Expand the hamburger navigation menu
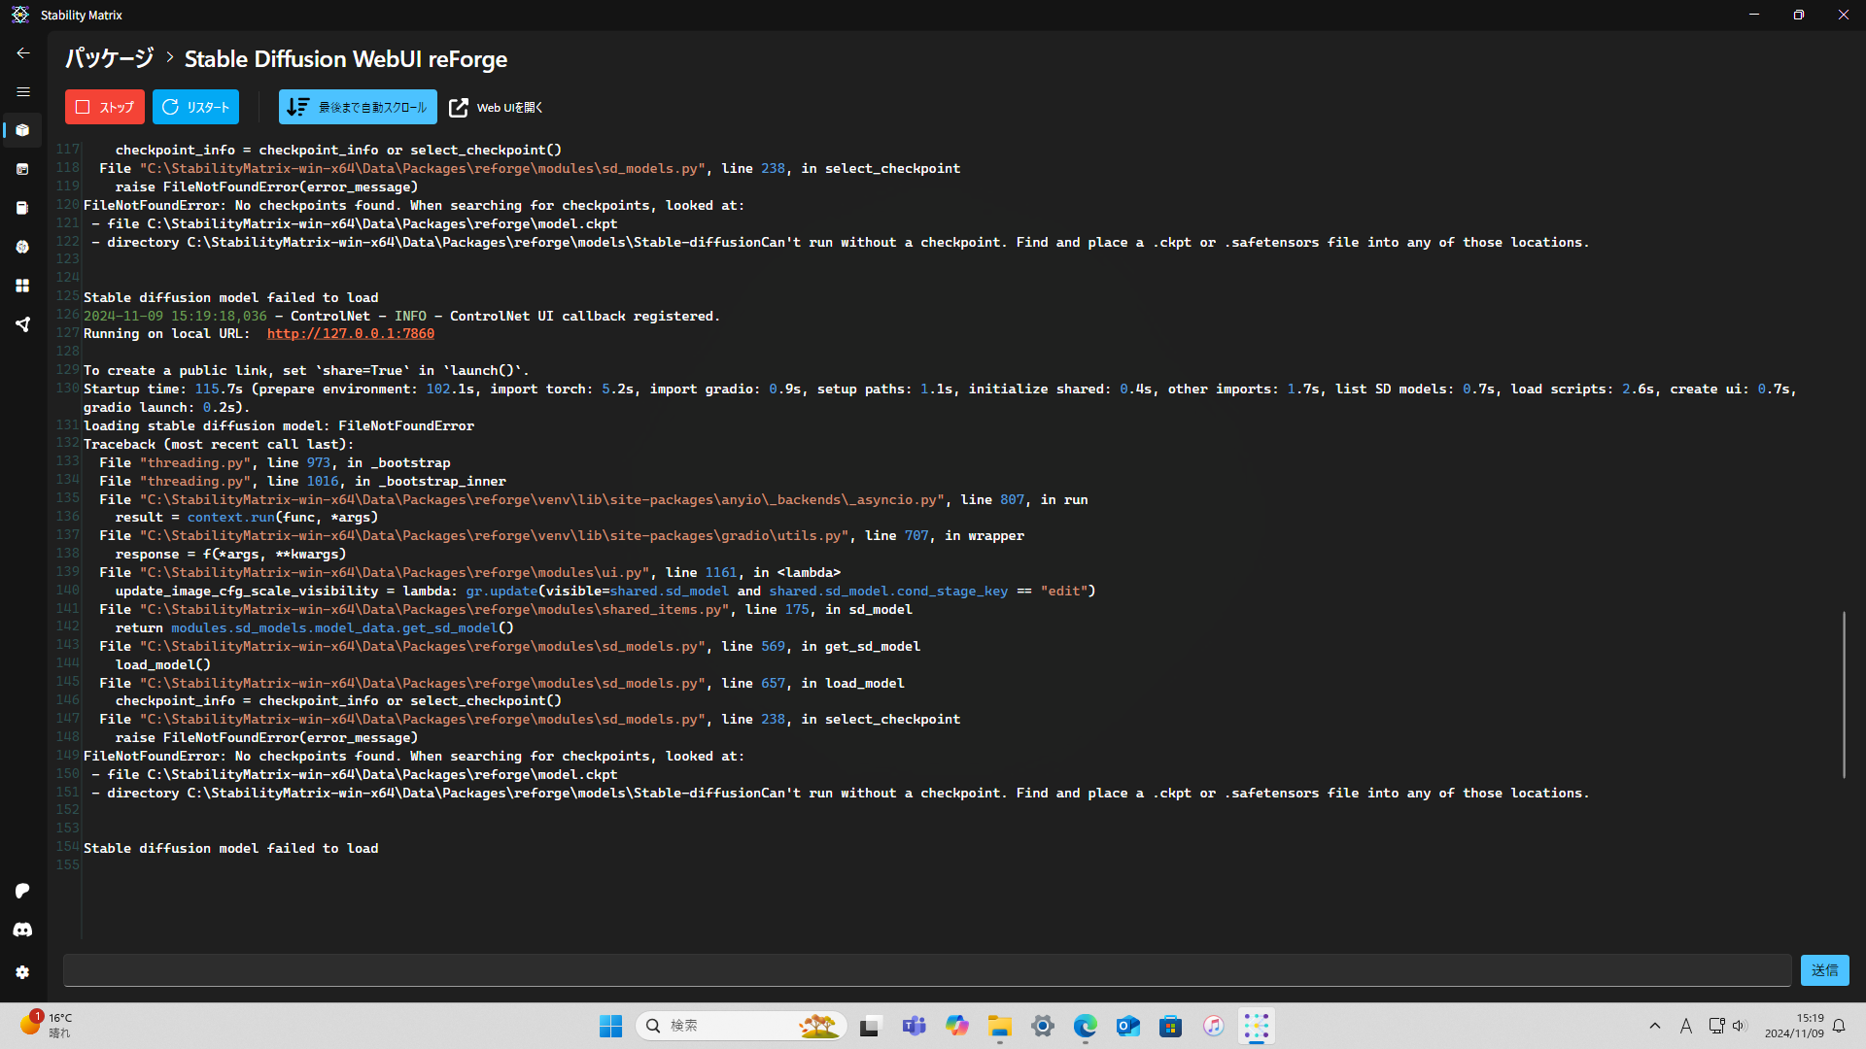Image resolution: width=1866 pixels, height=1049 pixels. tap(23, 92)
